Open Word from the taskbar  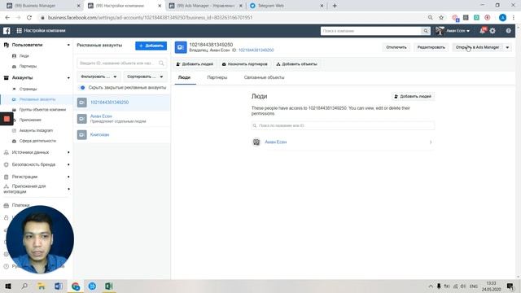[59, 286]
